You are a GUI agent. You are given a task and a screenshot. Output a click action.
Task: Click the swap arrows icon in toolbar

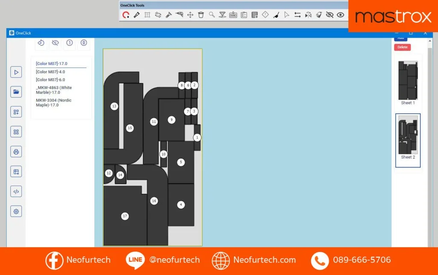click(x=298, y=15)
